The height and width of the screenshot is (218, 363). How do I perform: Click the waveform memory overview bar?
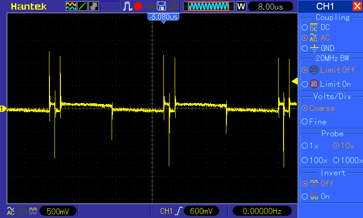click(x=209, y=6)
